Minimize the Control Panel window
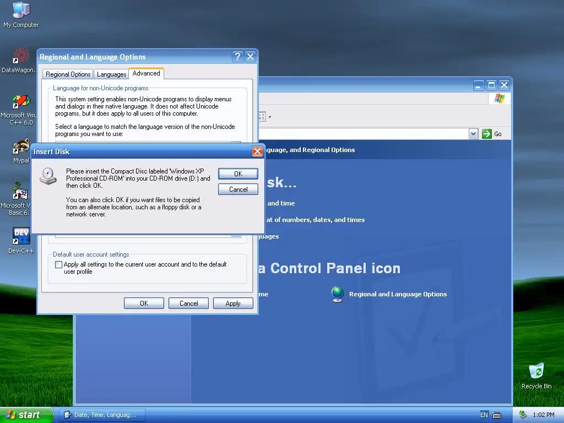Viewport: 564px width, 423px height. (x=479, y=85)
